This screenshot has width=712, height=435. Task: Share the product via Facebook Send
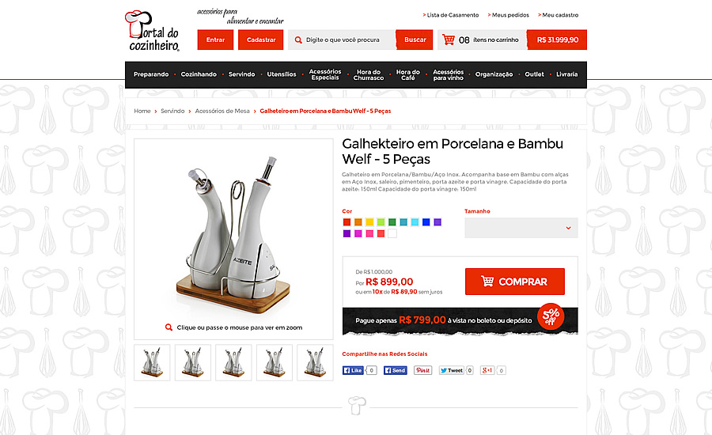(395, 370)
